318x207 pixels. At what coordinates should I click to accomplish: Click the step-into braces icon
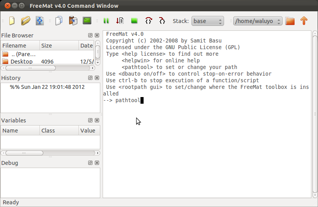coord(162,21)
